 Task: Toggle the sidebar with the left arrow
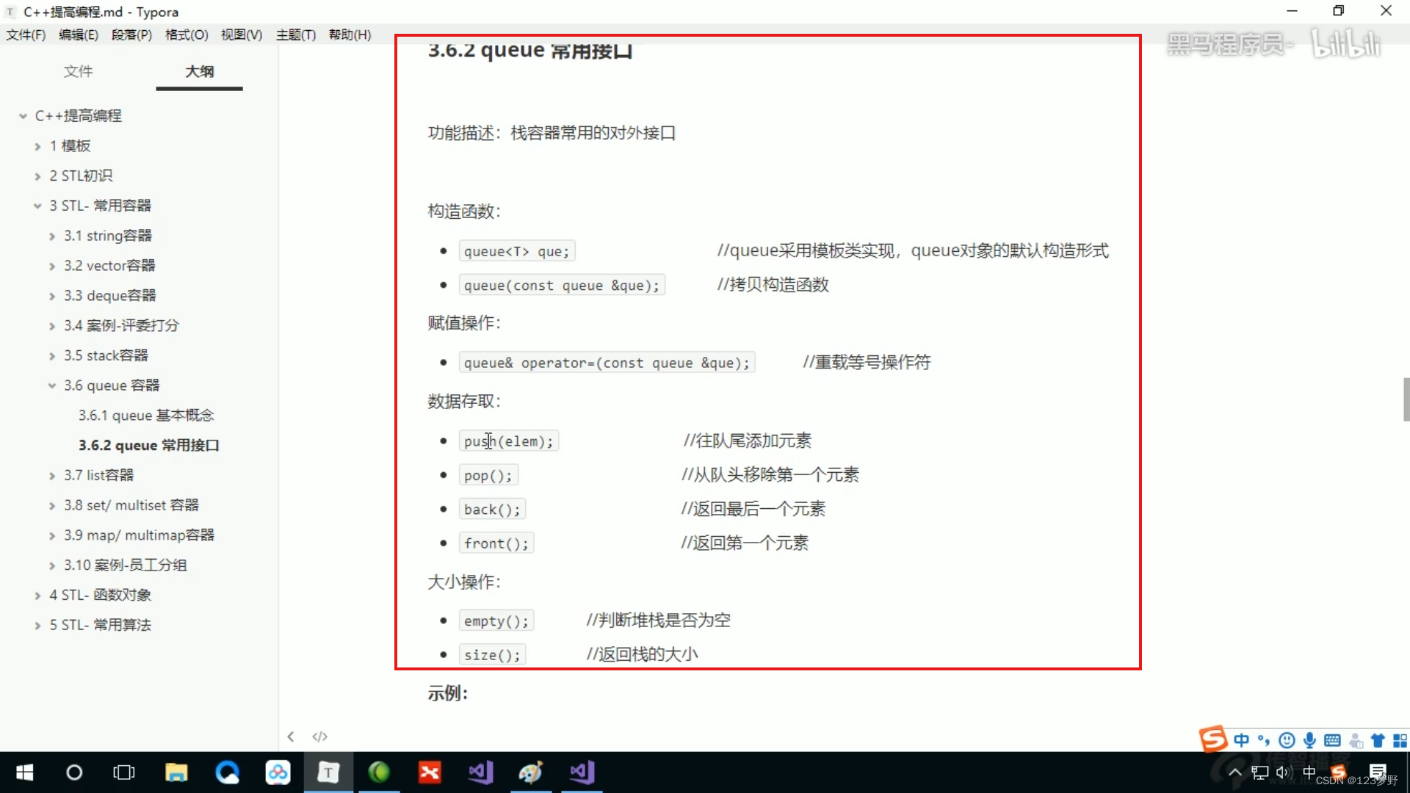[291, 736]
